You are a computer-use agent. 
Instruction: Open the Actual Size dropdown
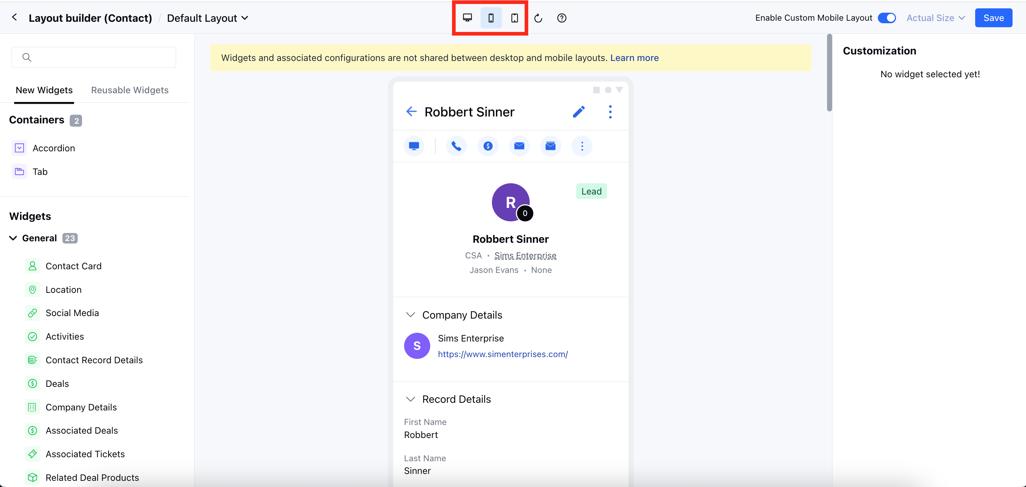click(x=935, y=18)
